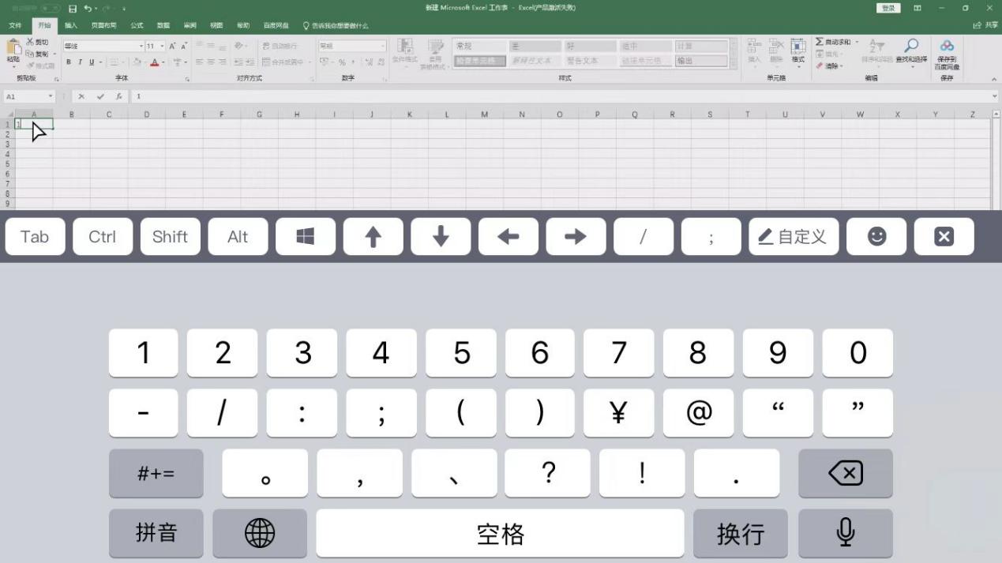Open the Baidu Netdisk (百度网盘) ribbon tab

(276, 26)
